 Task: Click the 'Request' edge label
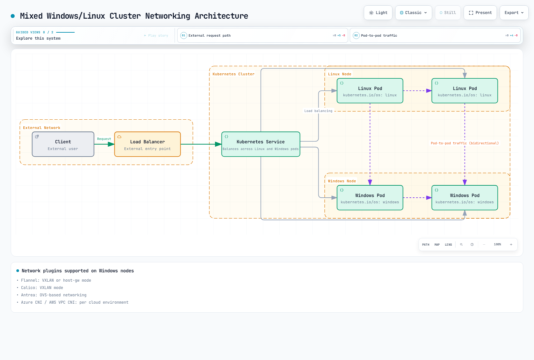pos(104,139)
